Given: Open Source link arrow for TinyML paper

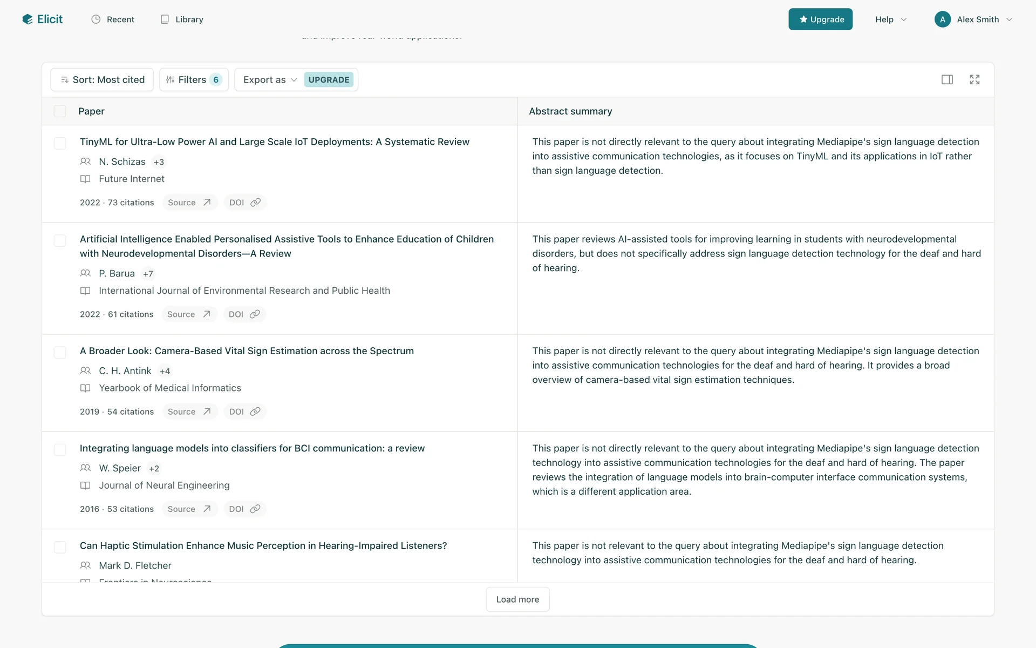Looking at the screenshot, I should 207,202.
